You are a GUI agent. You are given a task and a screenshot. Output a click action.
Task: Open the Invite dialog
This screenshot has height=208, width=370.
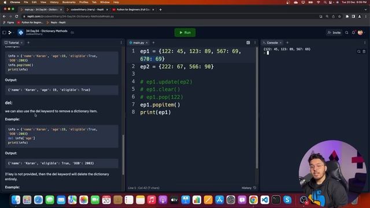(x=334, y=32)
